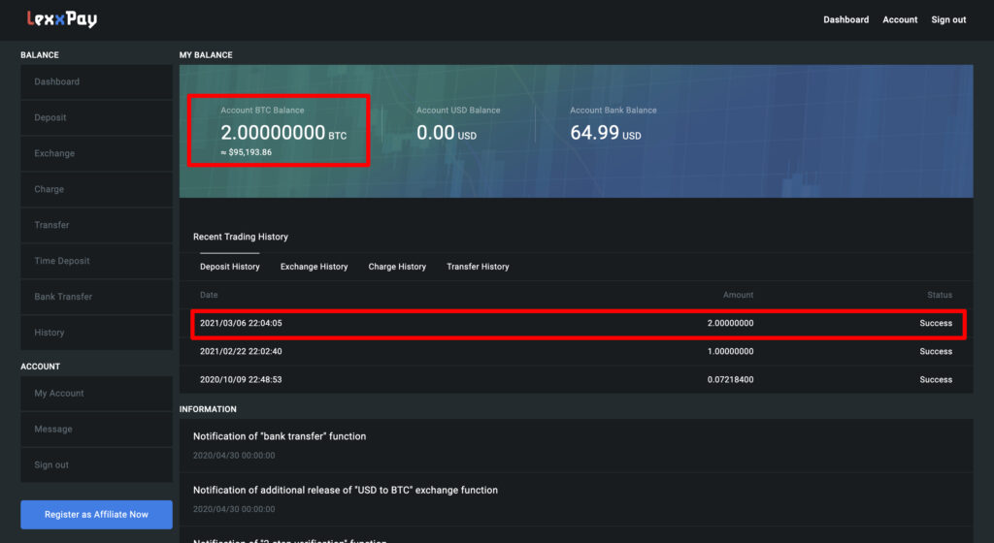Open Dashboard in the top navigation

point(845,19)
